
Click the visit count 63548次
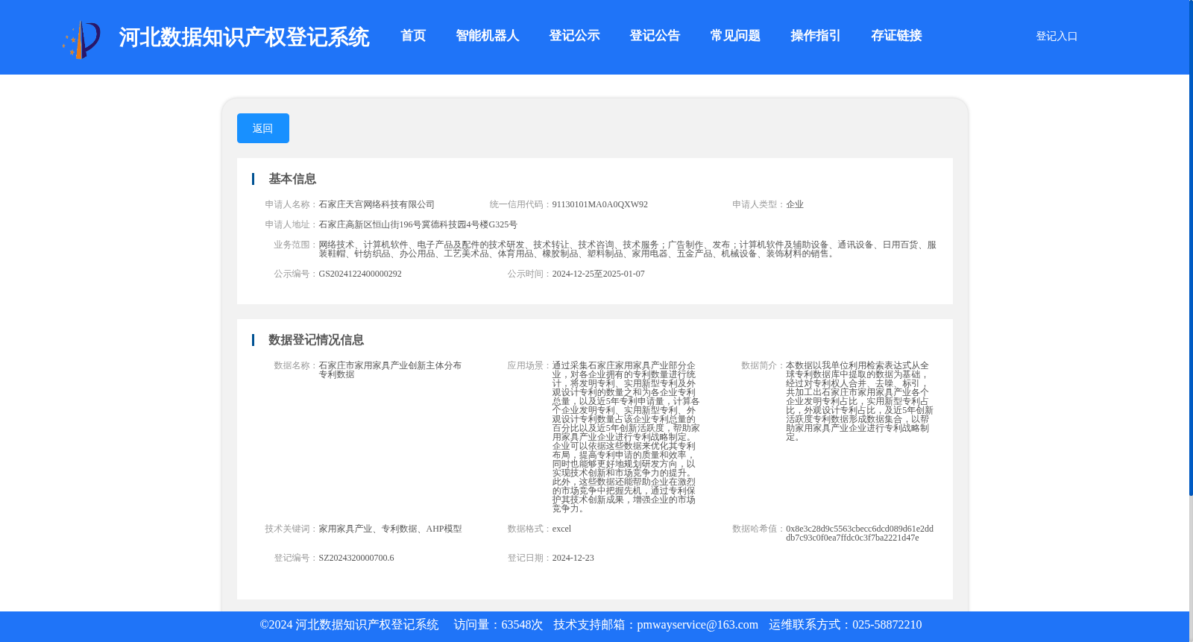pyautogui.click(x=522, y=625)
